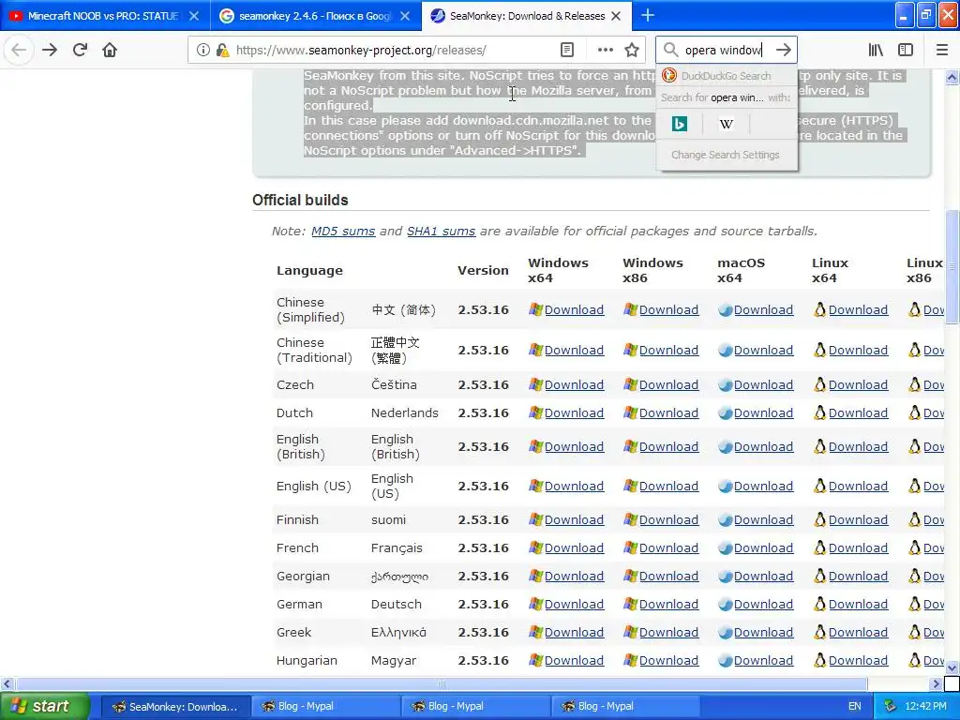Screen dimensions: 960x720
Task: Click horizontal scrollbar right arrow
Action: 936,683
